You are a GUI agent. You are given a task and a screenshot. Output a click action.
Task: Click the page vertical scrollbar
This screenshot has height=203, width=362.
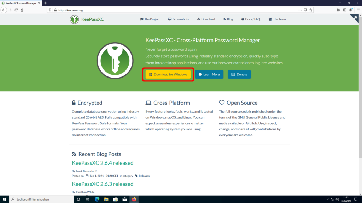tap(360, 87)
